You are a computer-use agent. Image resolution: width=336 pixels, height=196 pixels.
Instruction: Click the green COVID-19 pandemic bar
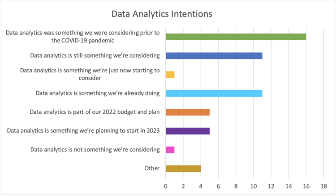[x=236, y=37]
